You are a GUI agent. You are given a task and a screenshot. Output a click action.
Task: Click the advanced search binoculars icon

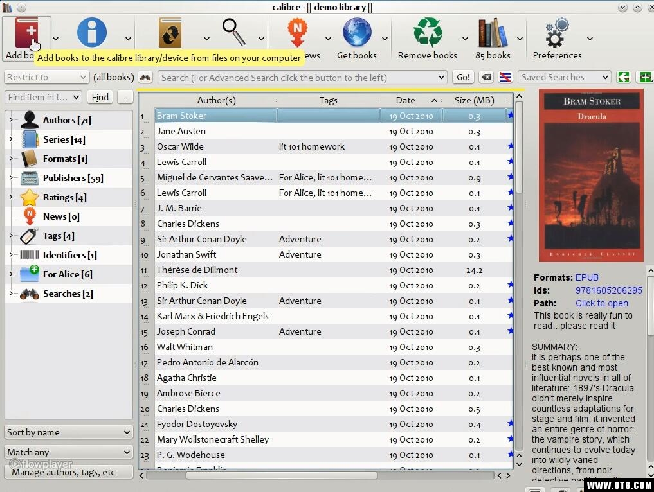145,78
